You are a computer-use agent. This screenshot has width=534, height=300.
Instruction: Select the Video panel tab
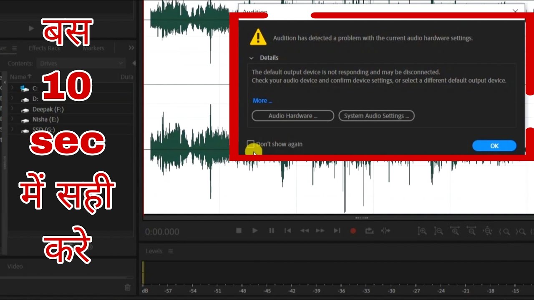pos(15,266)
